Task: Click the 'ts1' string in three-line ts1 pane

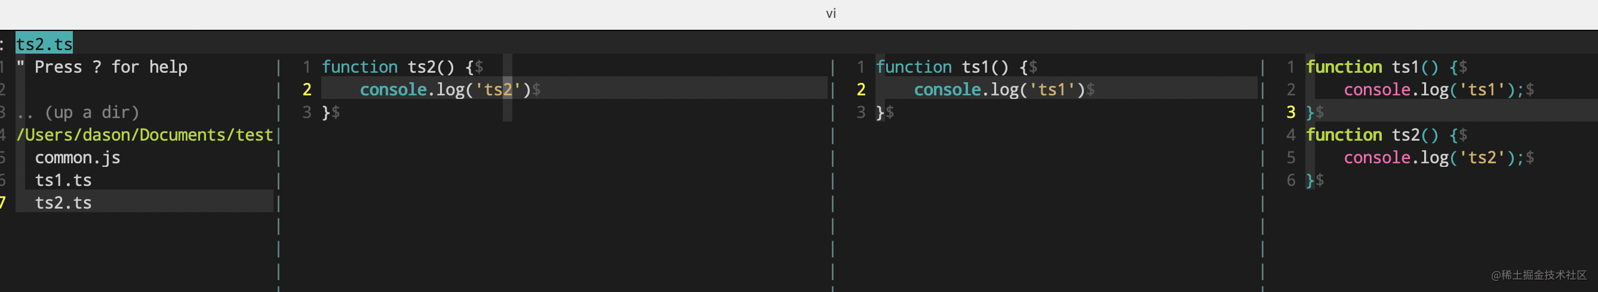Action: (x=1052, y=90)
